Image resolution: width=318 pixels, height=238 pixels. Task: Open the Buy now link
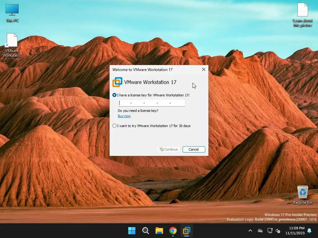pyautogui.click(x=124, y=116)
